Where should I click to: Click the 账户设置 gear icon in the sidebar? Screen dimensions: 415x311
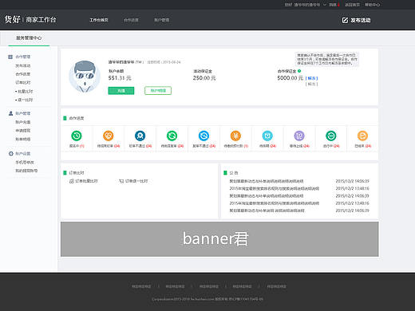pos(11,154)
